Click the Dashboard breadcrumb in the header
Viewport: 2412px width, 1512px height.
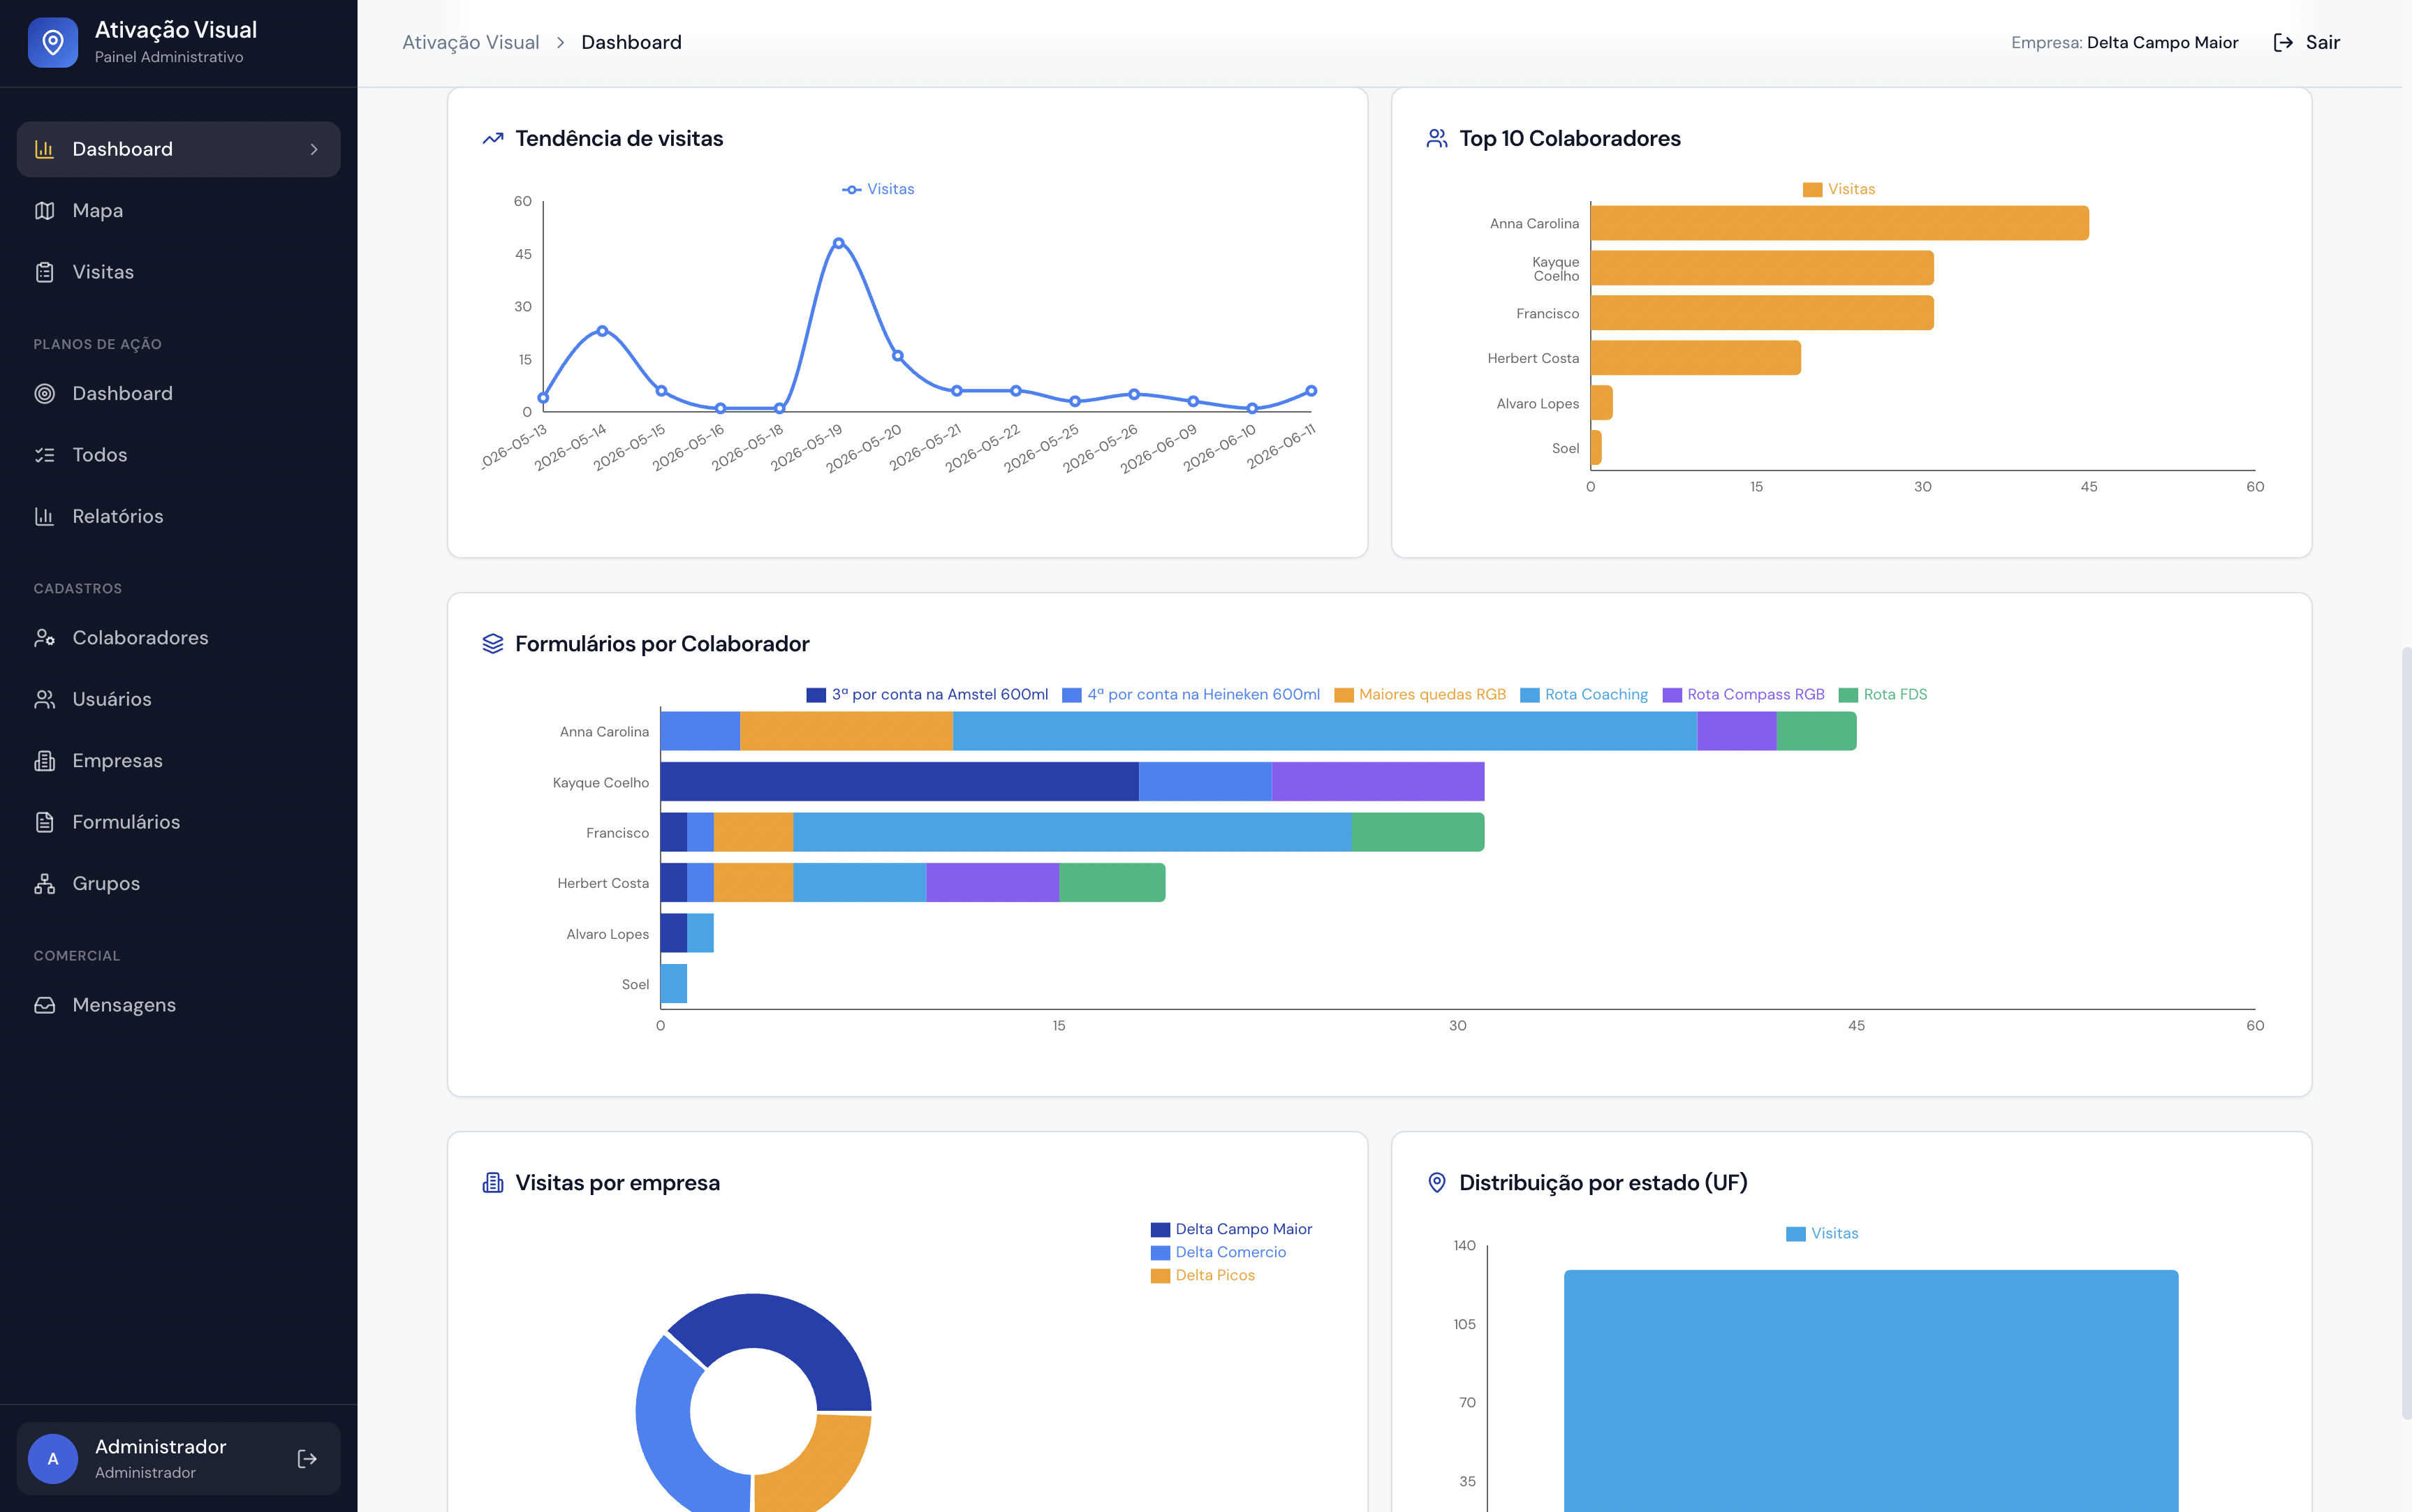(x=631, y=42)
